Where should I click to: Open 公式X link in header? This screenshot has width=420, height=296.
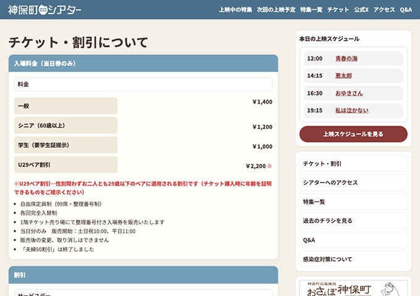click(x=361, y=10)
